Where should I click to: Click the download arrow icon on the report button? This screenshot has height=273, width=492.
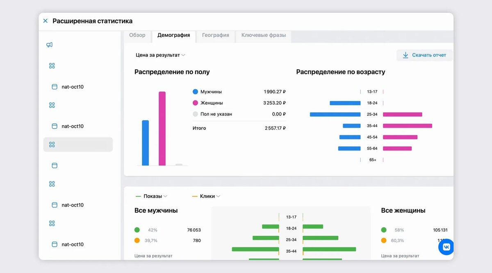click(405, 55)
